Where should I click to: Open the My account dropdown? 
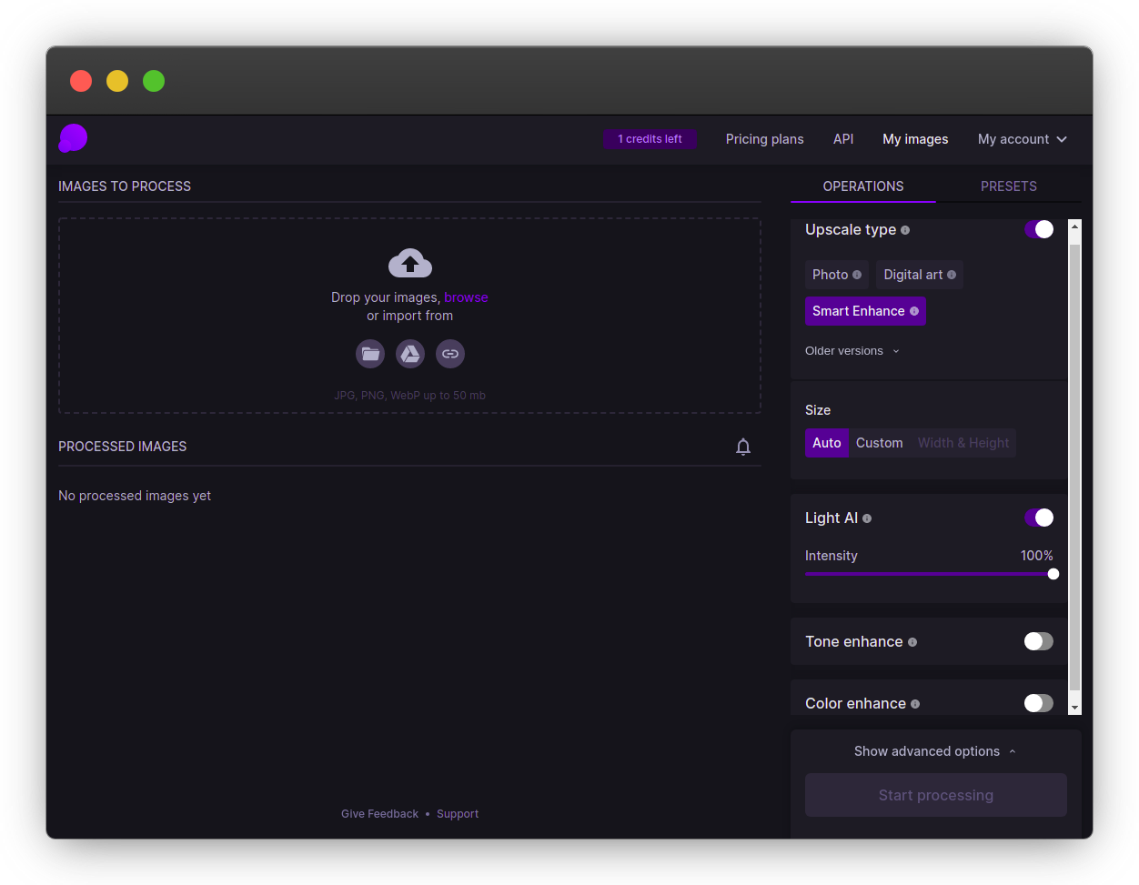[x=1023, y=139]
